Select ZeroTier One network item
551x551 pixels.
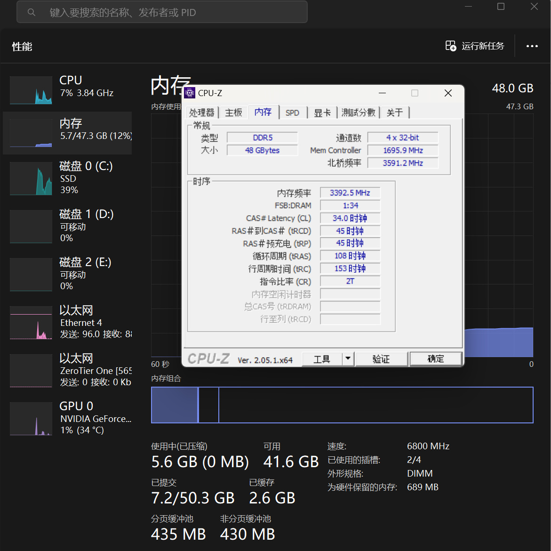tap(67, 370)
